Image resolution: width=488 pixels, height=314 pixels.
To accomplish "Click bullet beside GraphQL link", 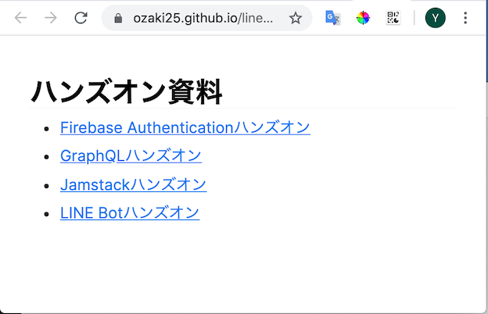I will 47,157.
